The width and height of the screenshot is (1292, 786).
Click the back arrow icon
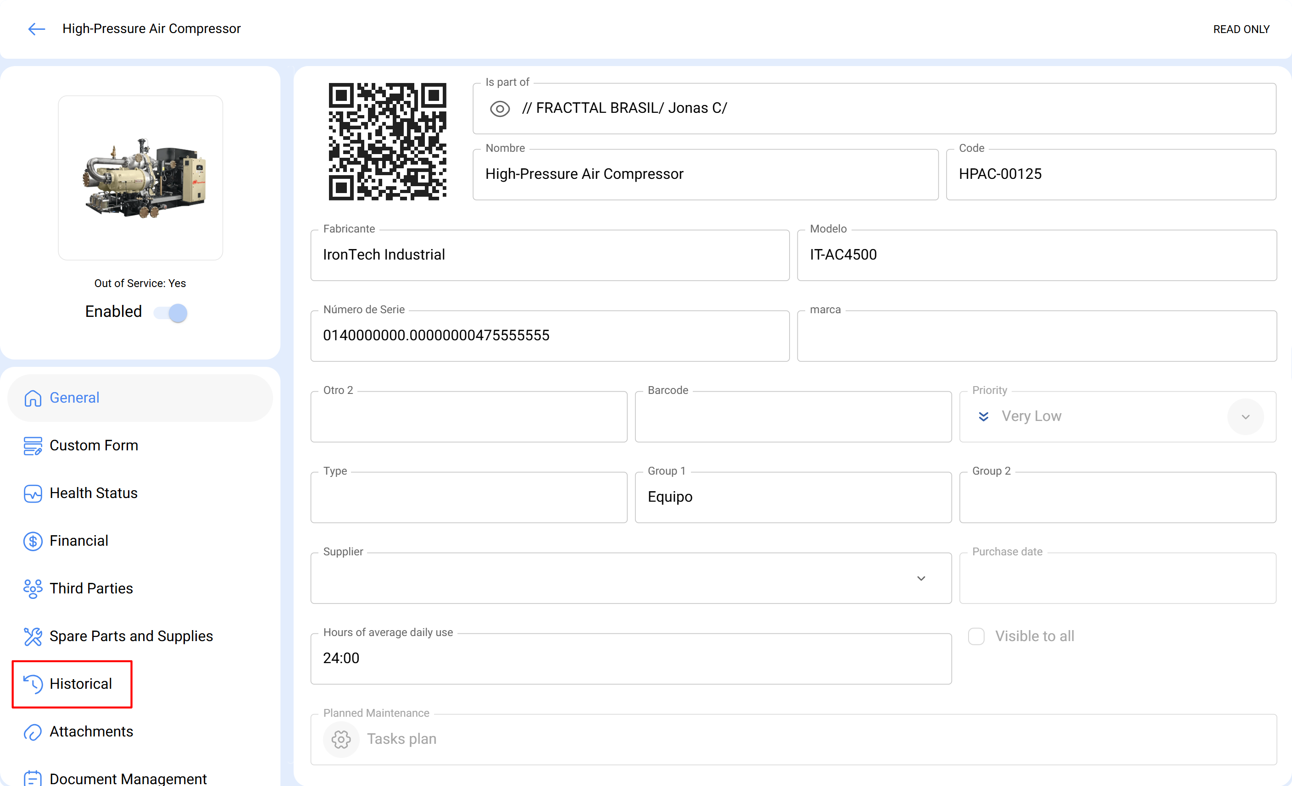click(36, 29)
